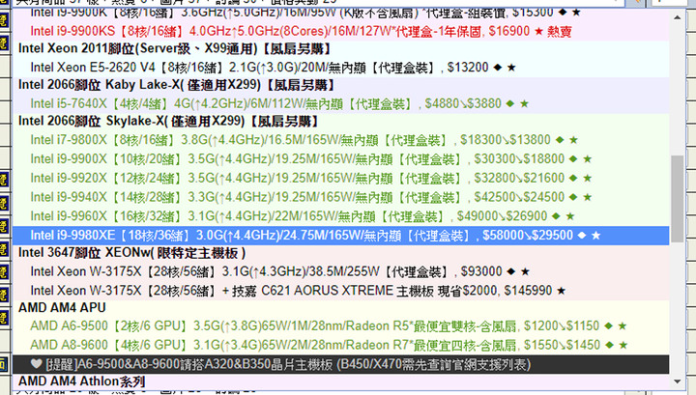The width and height of the screenshot is (696, 395).
Task: Click the Intel 3647腳位 XEONw group header
Action: (340, 253)
